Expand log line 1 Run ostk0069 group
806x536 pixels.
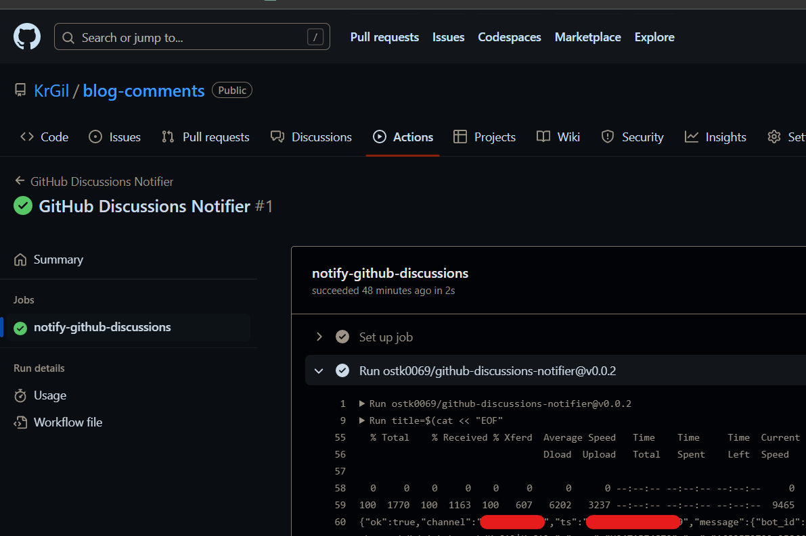click(362, 404)
